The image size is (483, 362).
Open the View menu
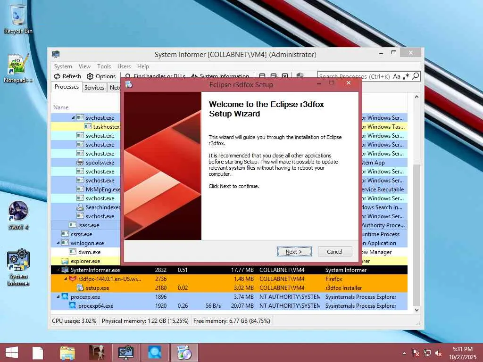[84, 66]
